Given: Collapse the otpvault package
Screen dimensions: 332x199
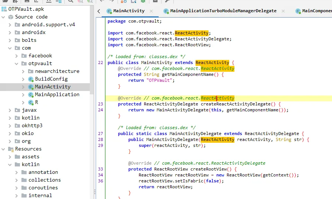Looking at the screenshot, I should [17, 64].
